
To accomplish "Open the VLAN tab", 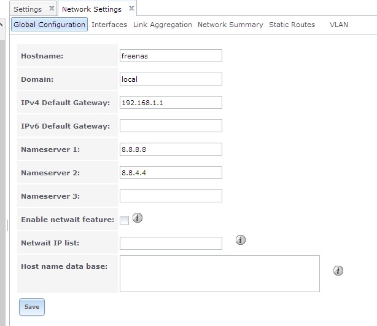I will (x=338, y=25).
